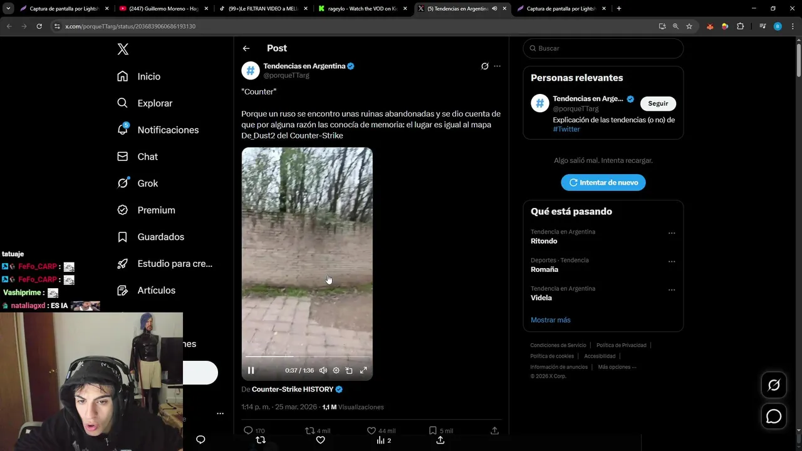Bookmark the post showing 5 mil
Screen dimensions: 802x451
[x=432, y=430]
